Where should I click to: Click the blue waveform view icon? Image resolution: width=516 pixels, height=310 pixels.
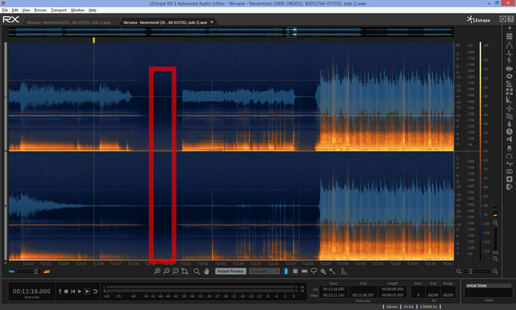[x=11, y=271]
